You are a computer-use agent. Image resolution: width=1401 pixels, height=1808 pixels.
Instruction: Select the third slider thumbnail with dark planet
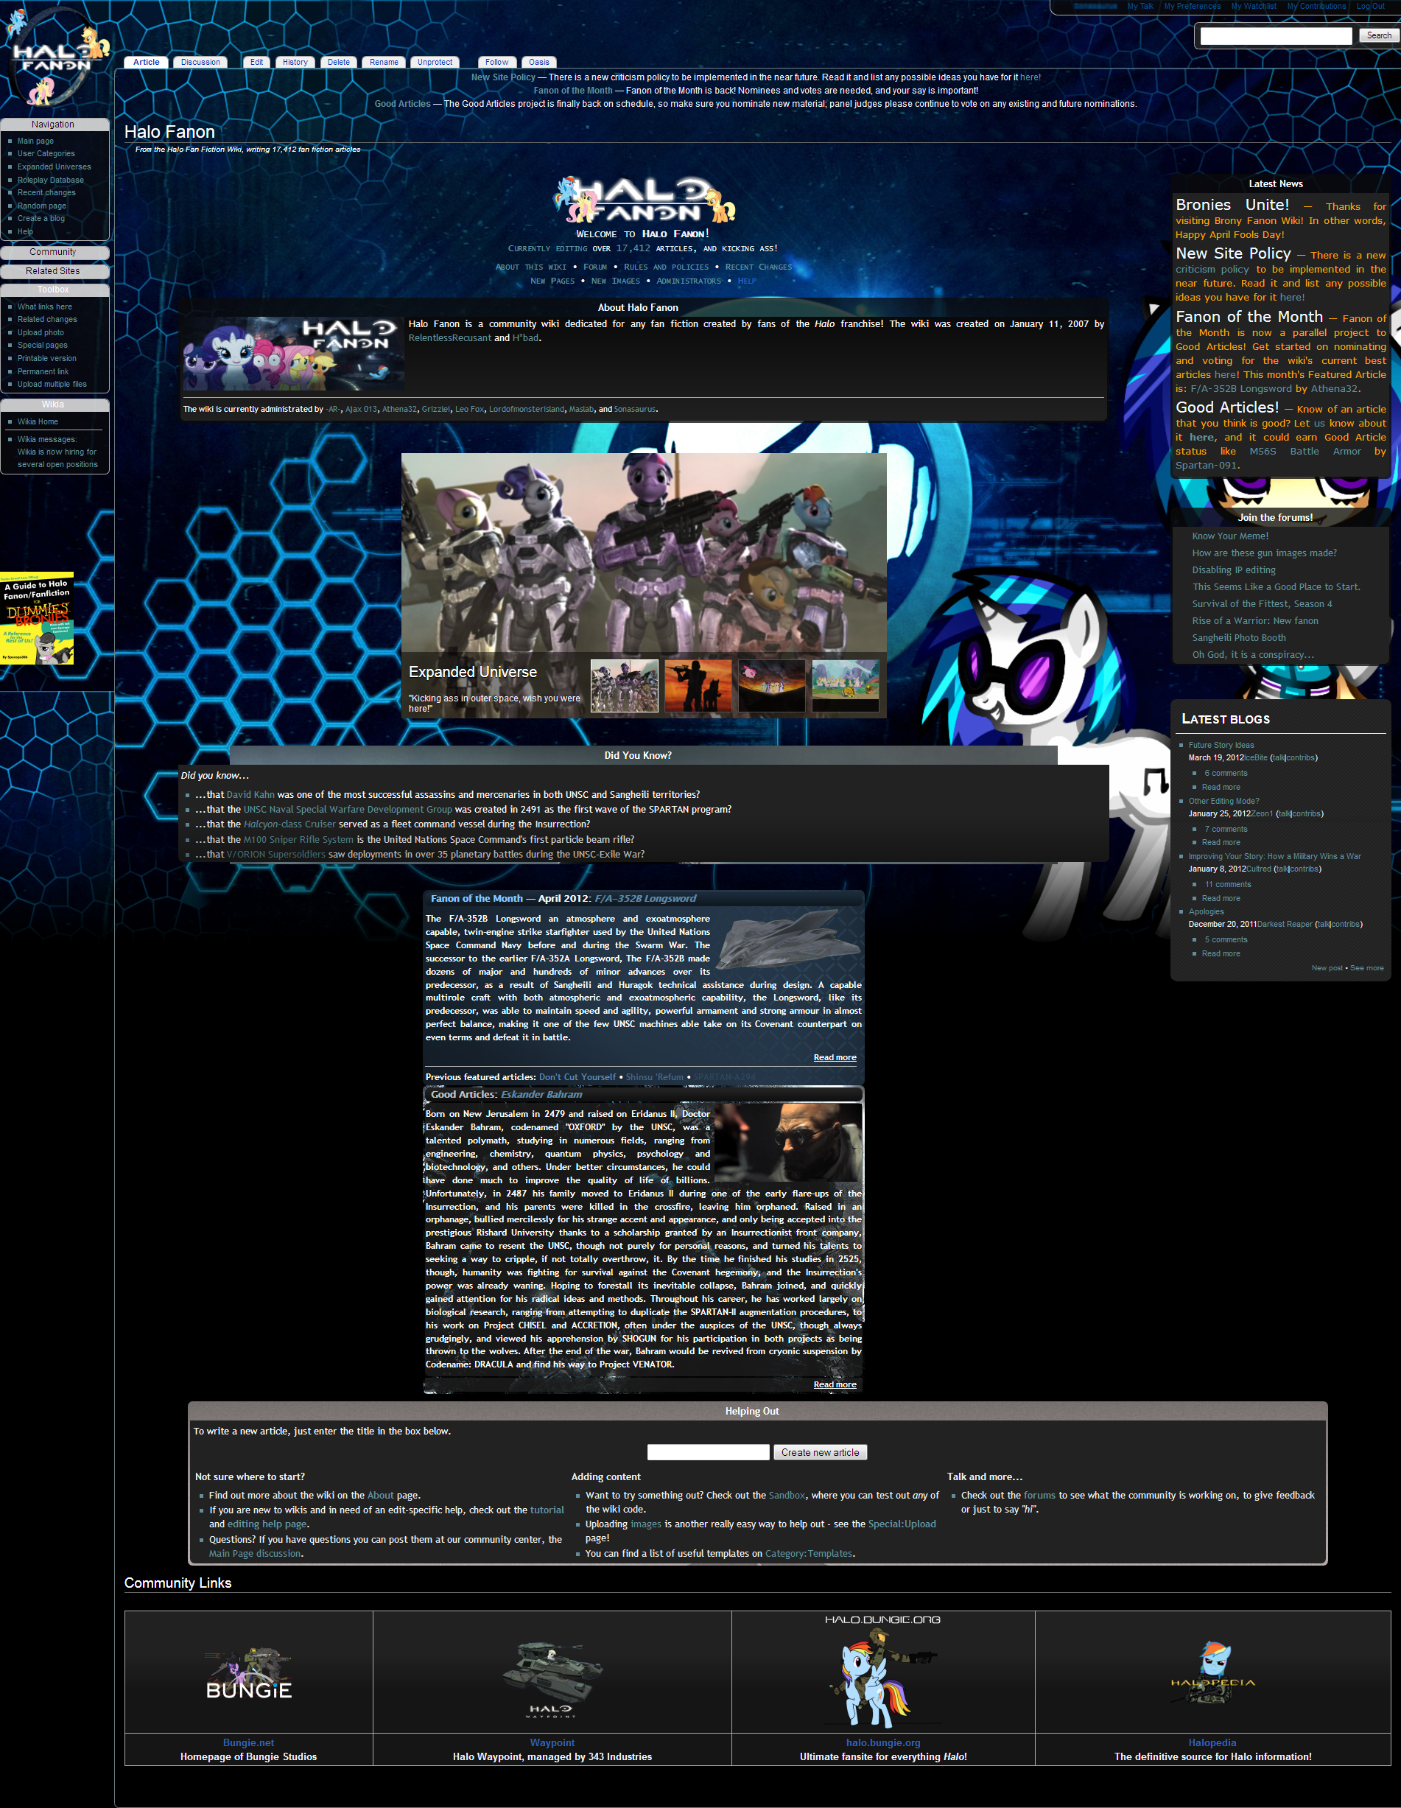[772, 685]
